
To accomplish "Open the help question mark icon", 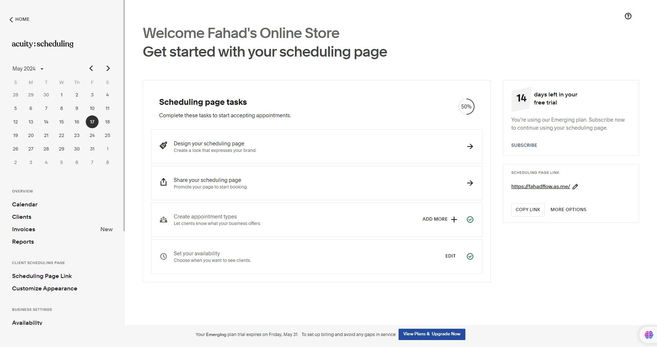I will pos(628,16).
